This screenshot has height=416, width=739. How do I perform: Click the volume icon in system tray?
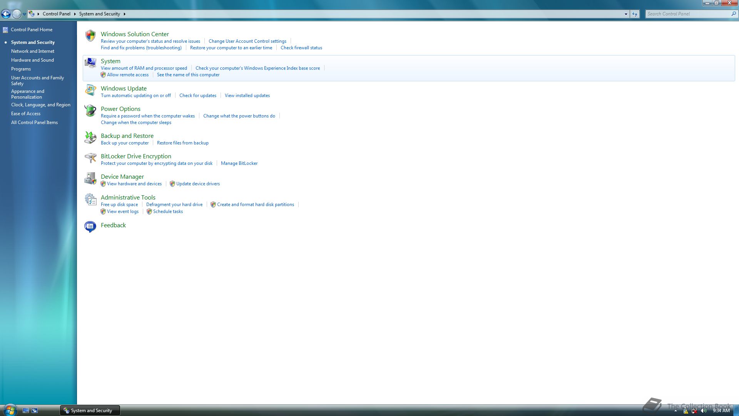(x=704, y=411)
